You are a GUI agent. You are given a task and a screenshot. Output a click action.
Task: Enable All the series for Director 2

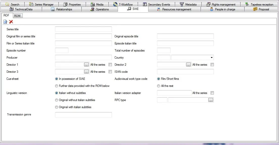(212, 65)
